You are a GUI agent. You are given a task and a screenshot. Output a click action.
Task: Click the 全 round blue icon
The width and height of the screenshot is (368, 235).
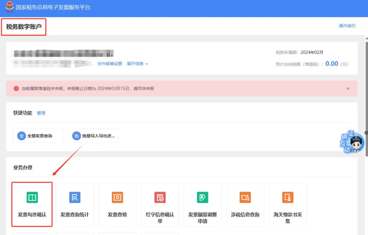point(21,136)
